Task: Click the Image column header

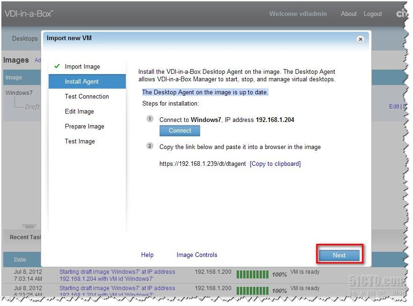Action: pyautogui.click(x=14, y=78)
